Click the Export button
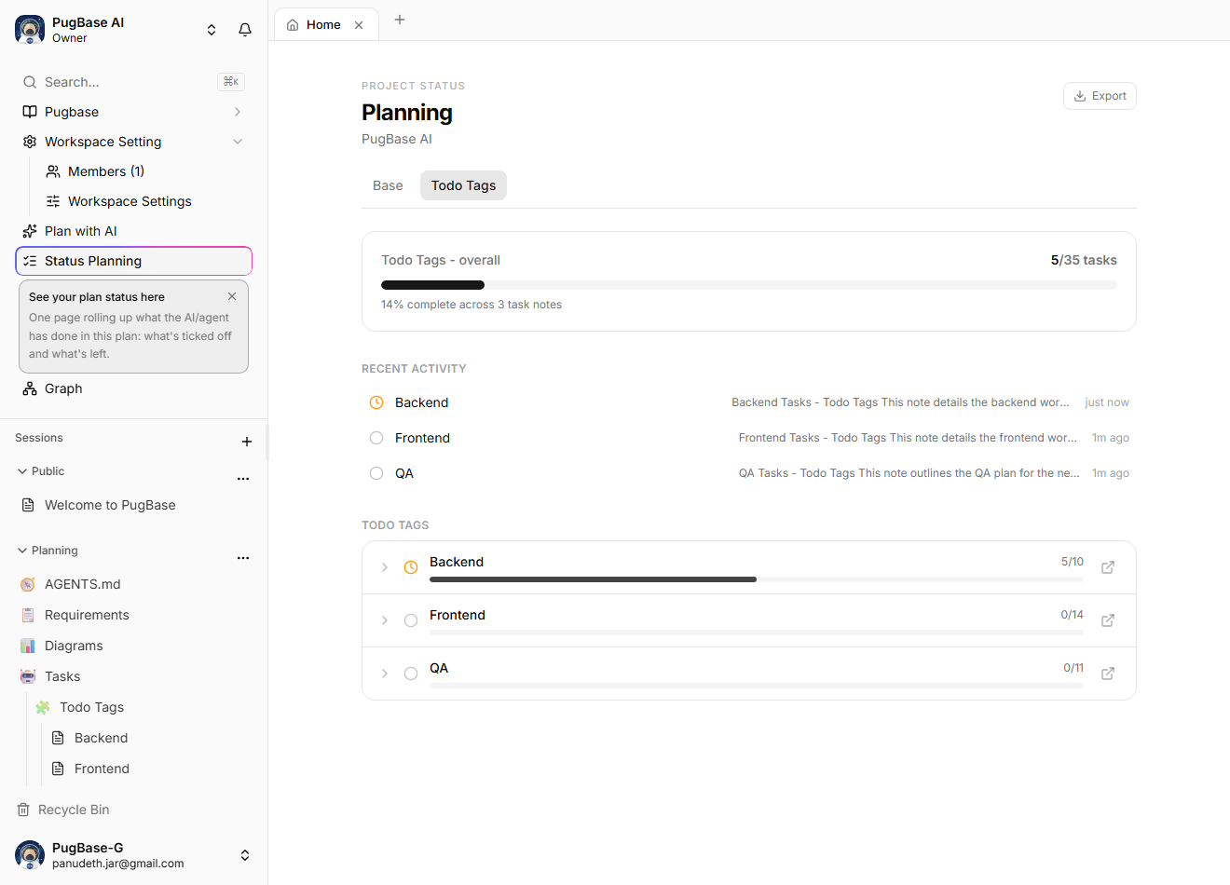The width and height of the screenshot is (1230, 885). click(x=1100, y=96)
